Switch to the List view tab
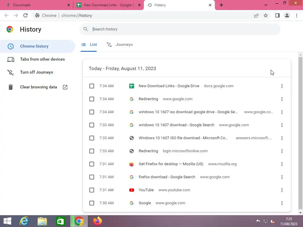The height and width of the screenshot is (227, 303). click(x=89, y=45)
